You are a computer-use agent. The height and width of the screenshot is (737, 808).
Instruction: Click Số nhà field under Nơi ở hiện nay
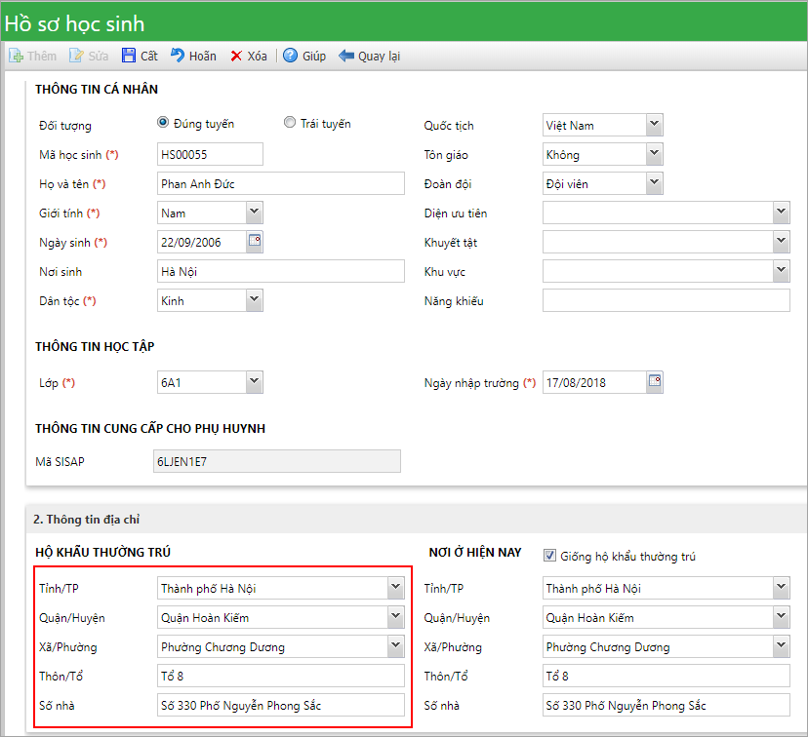(667, 705)
